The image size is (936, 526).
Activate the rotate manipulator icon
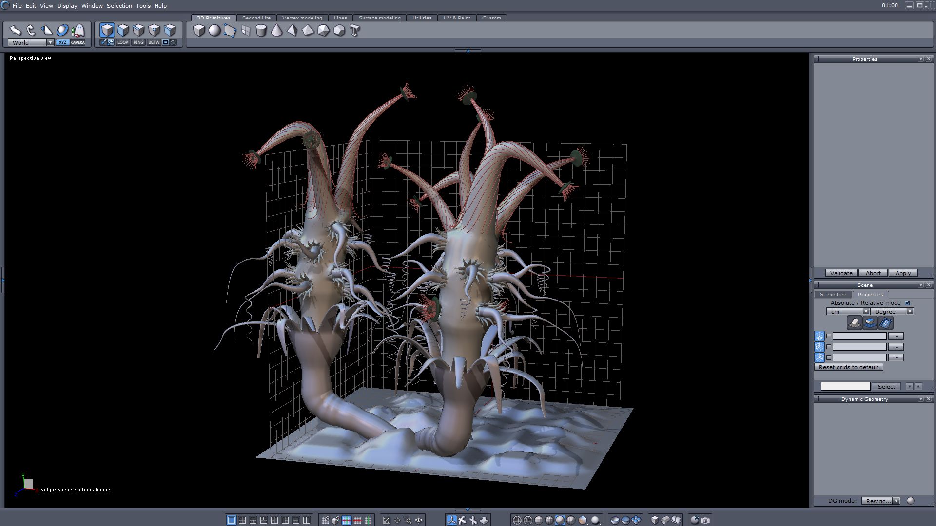click(x=31, y=31)
